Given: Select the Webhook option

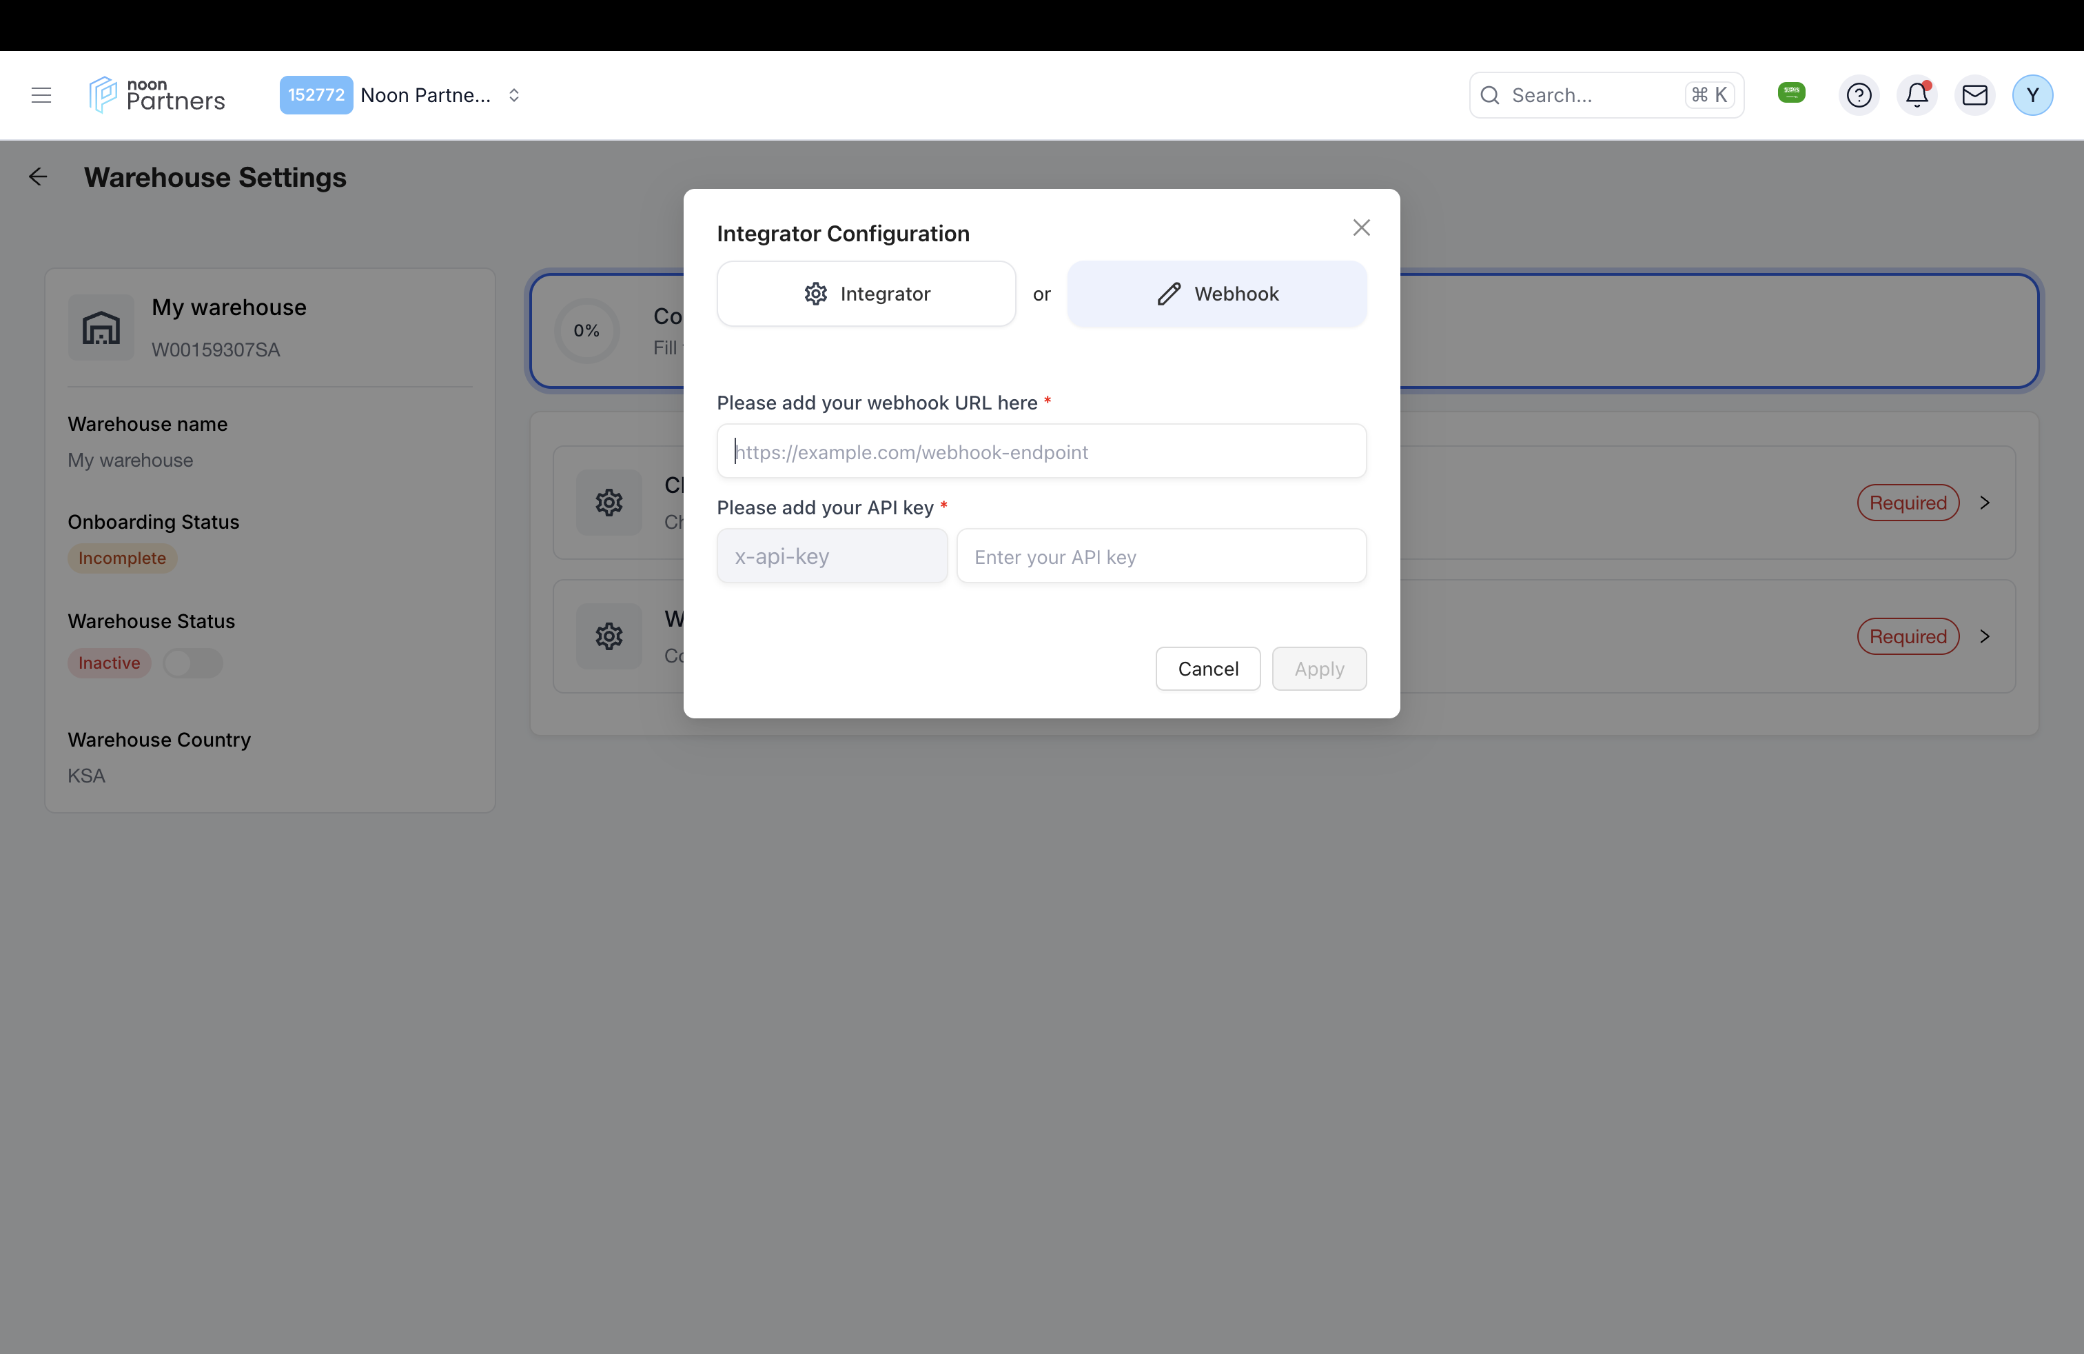Looking at the screenshot, I should tap(1216, 294).
